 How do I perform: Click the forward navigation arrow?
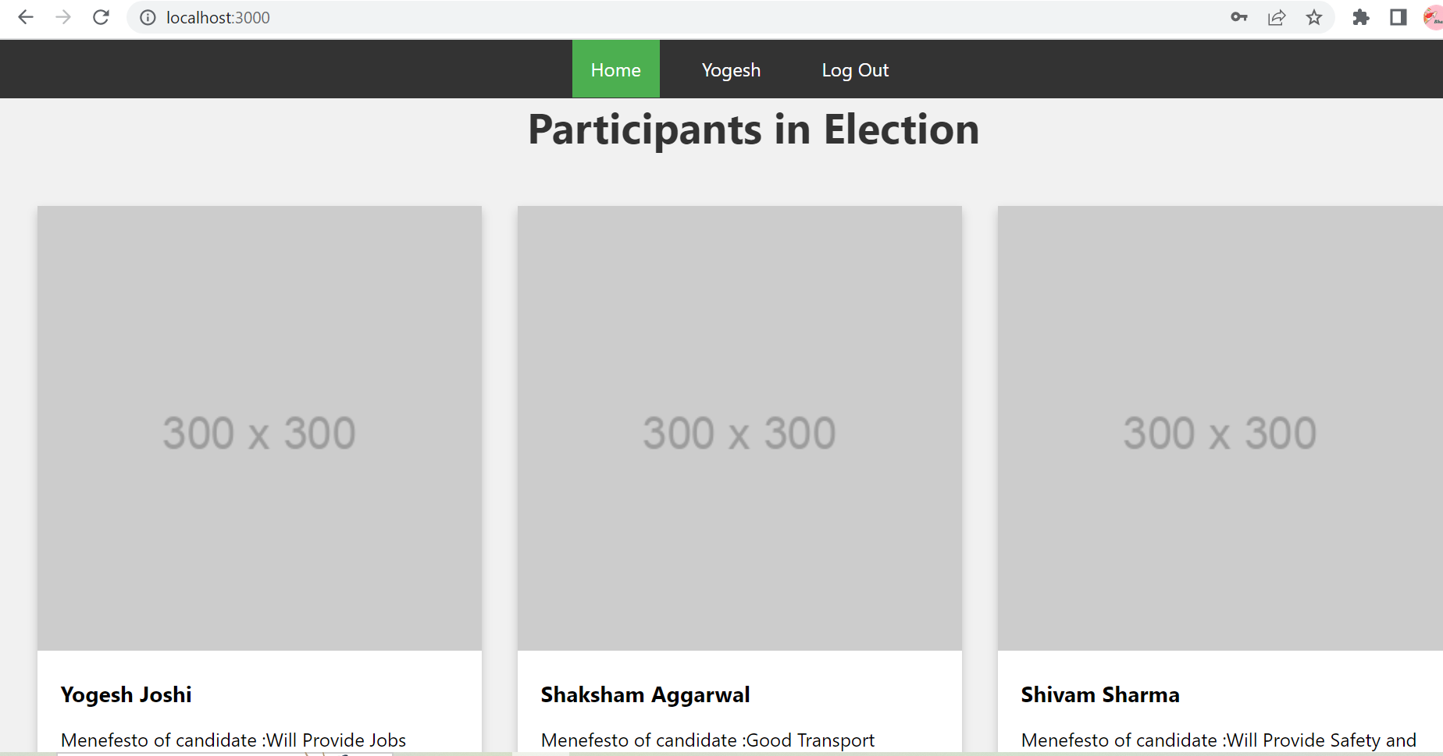tap(63, 17)
